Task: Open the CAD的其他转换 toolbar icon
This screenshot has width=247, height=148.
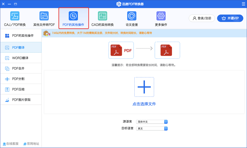Action: (x=102, y=16)
